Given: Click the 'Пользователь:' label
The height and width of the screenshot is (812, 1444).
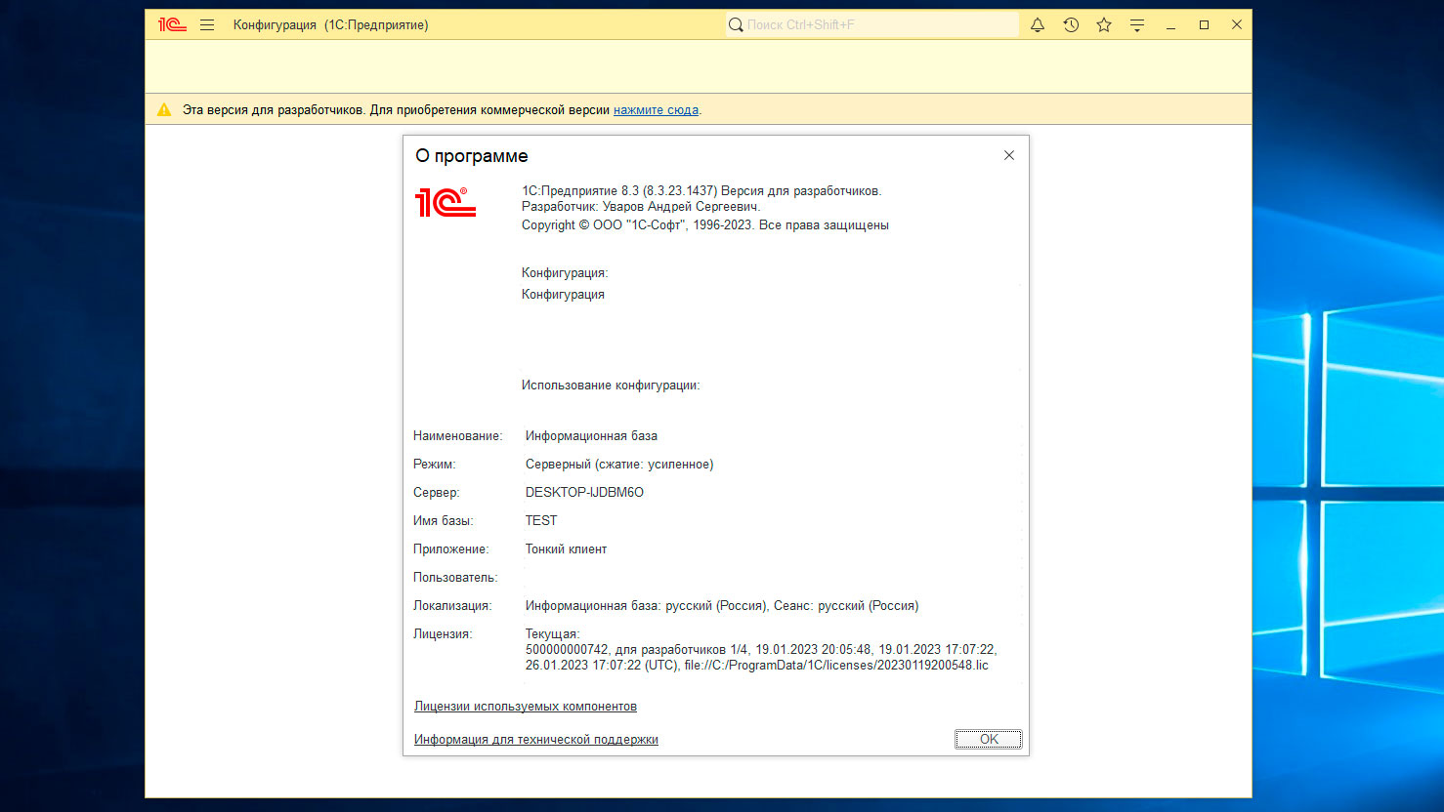Looking at the screenshot, I should click(x=455, y=577).
